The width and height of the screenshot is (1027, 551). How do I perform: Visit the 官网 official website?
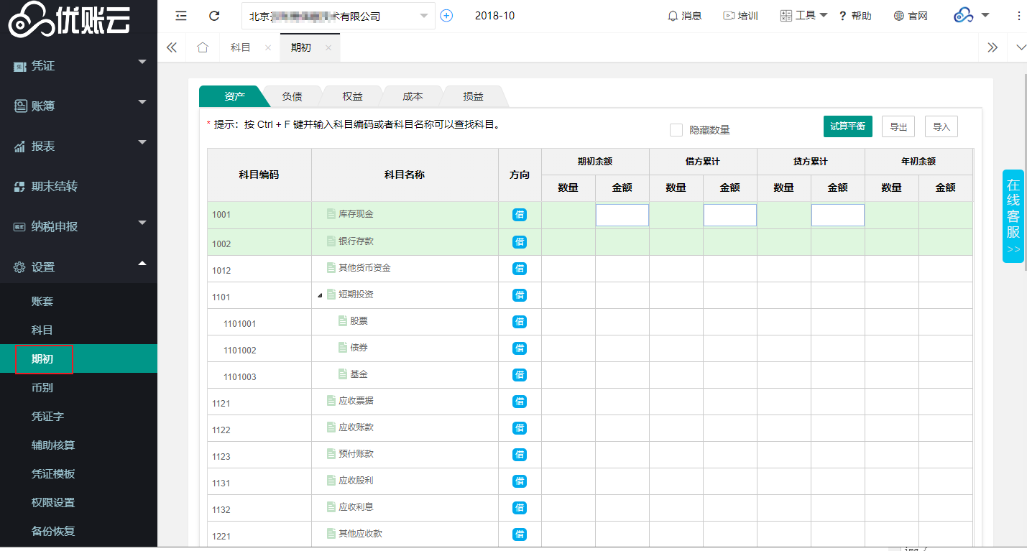click(x=911, y=16)
